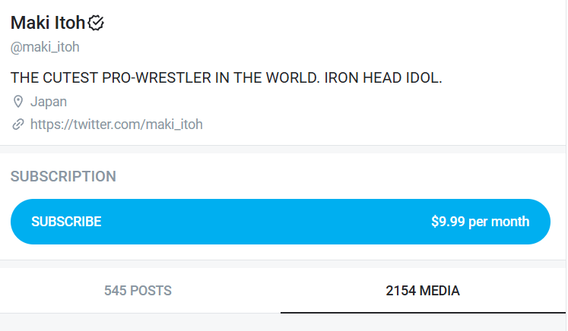Click the number 545 in the posts tab
Screen dimensions: 568x331
coord(114,290)
